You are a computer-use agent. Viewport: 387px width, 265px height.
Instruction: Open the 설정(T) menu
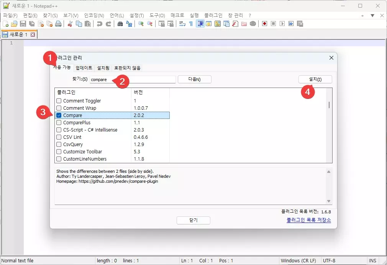[x=137, y=16]
